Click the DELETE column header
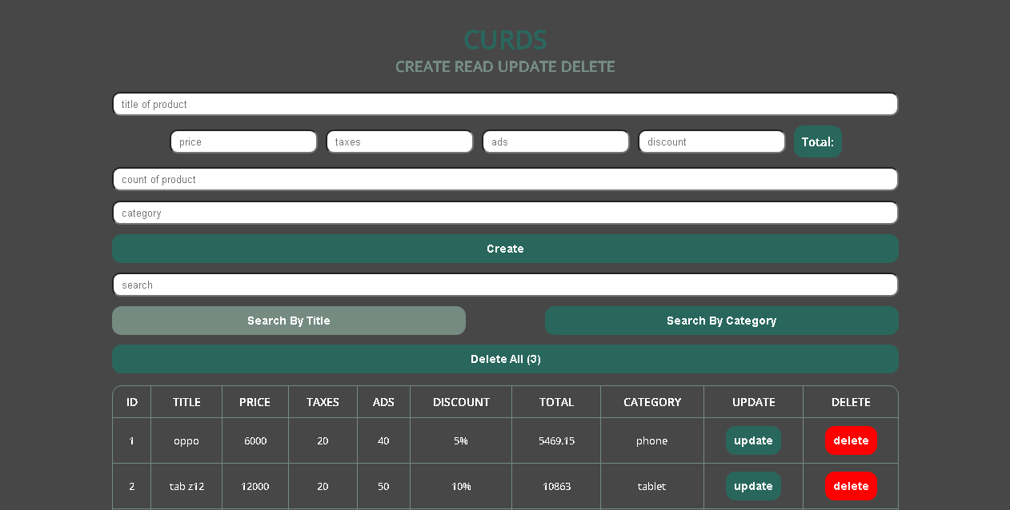This screenshot has height=510, width=1010. (x=851, y=402)
